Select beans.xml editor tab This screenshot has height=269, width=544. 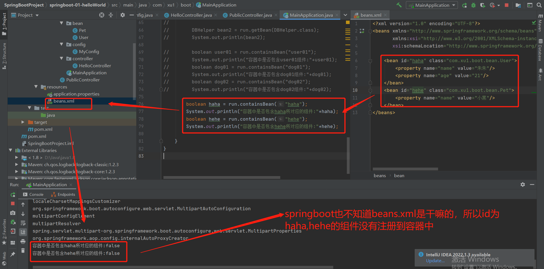coord(371,15)
